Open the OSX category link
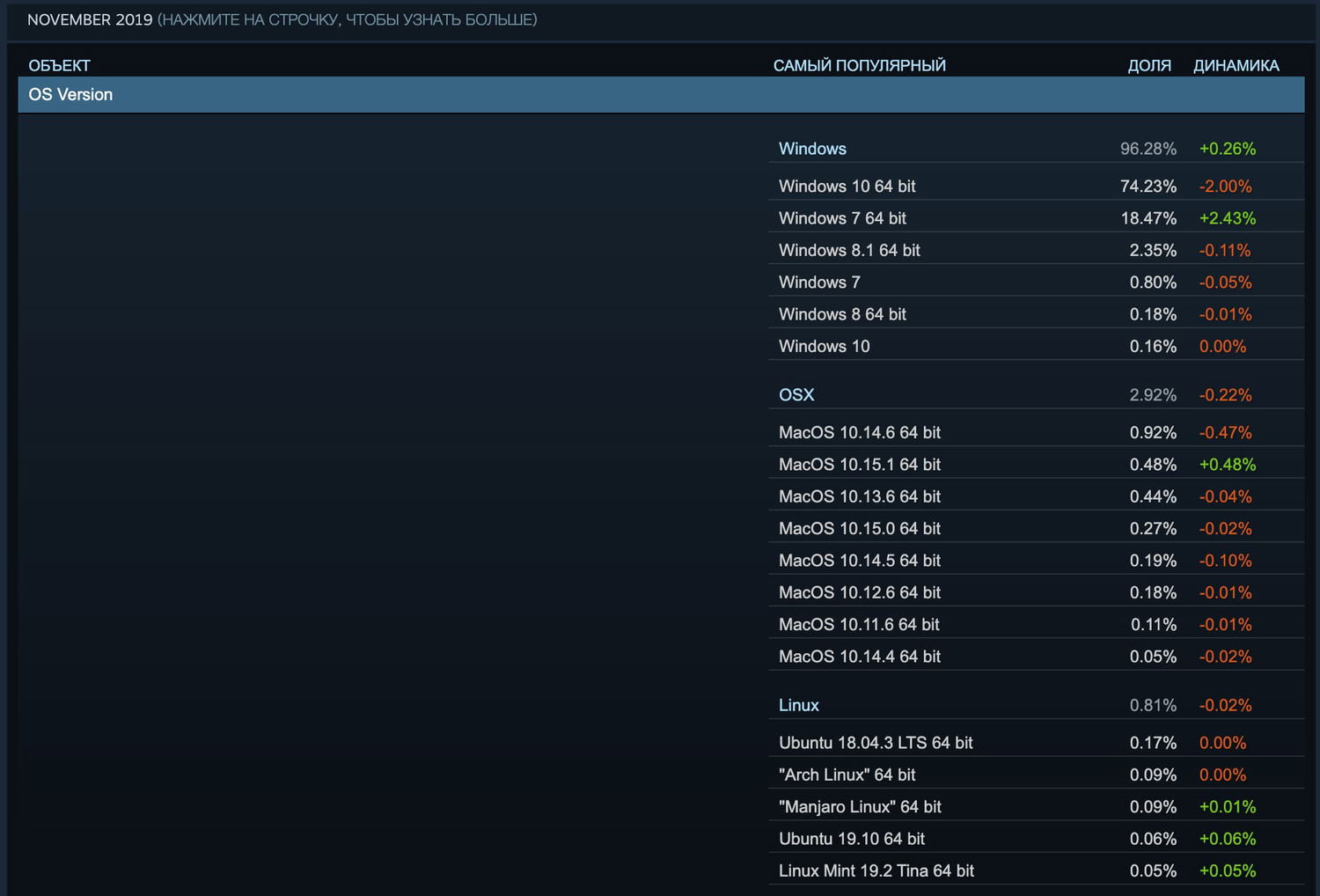Image resolution: width=1320 pixels, height=896 pixels. tap(796, 395)
